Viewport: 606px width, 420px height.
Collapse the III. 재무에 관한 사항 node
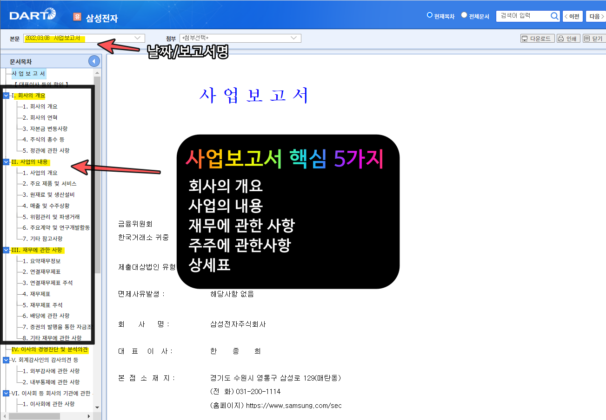pos(6,250)
